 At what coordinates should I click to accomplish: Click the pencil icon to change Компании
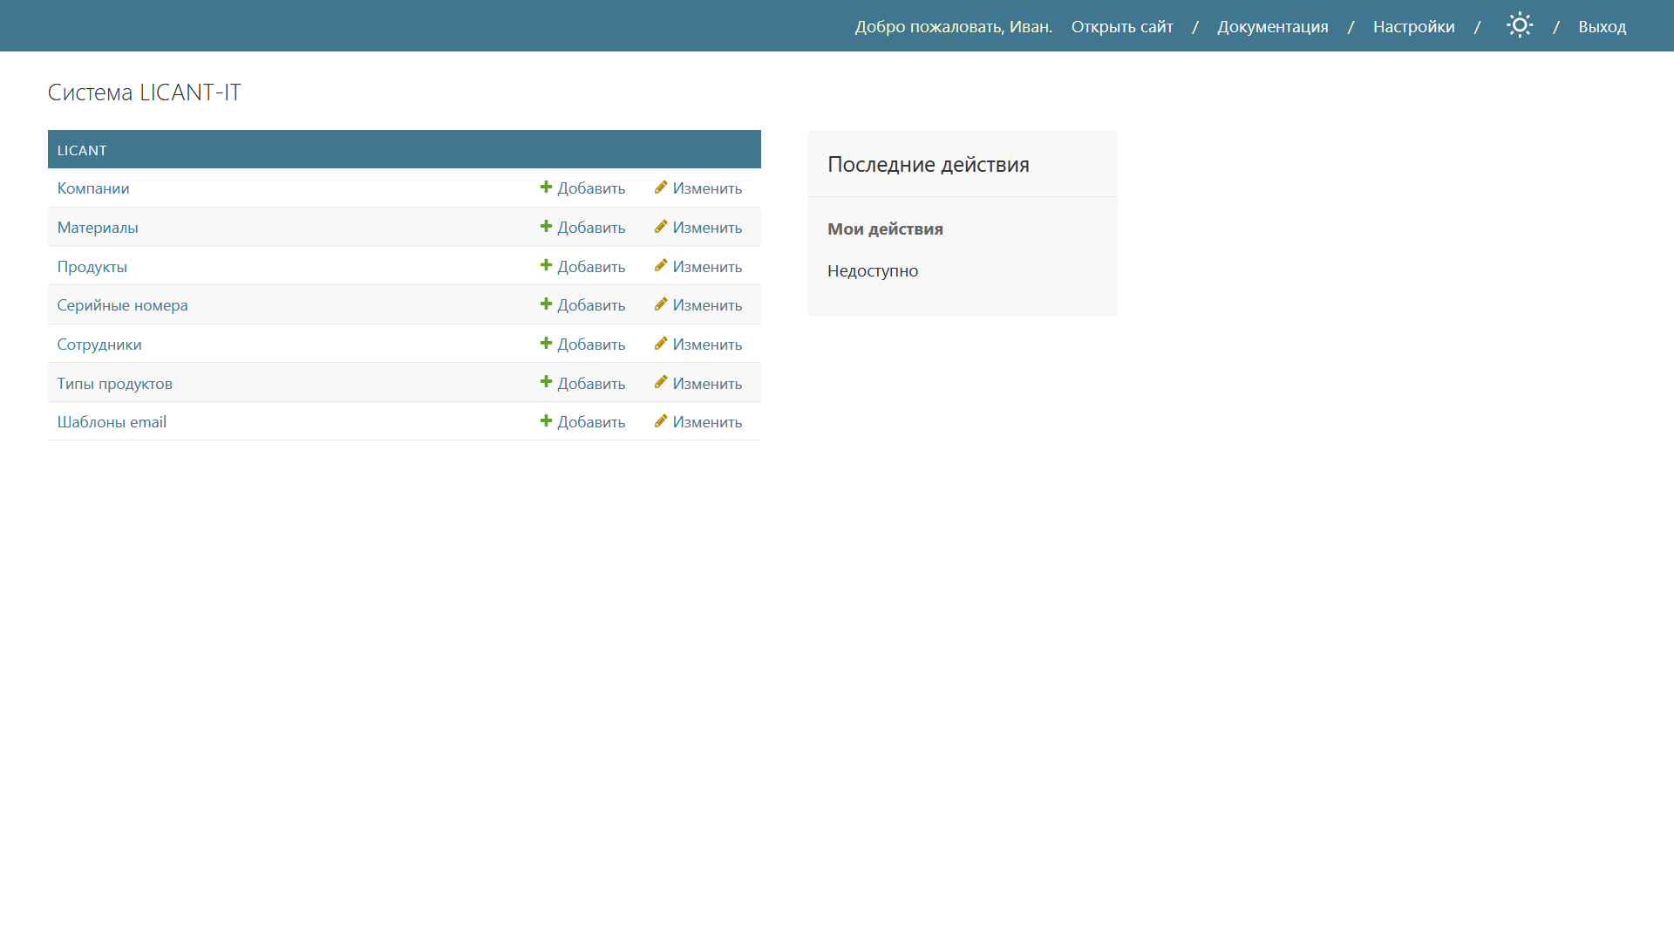(x=661, y=188)
